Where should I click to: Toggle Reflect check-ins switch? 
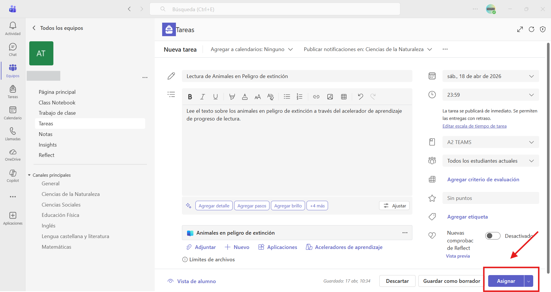[x=493, y=236]
